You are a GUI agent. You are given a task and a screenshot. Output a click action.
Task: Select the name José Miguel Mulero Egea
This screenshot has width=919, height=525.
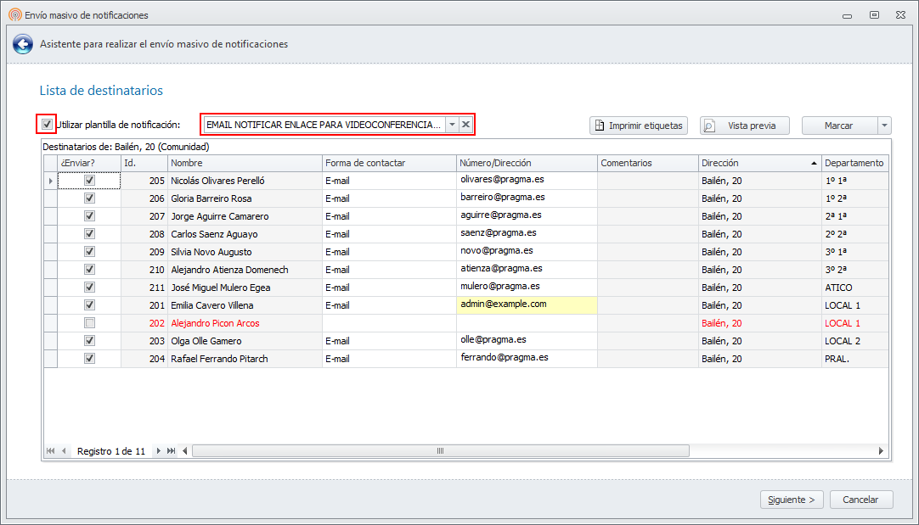pyautogui.click(x=220, y=288)
